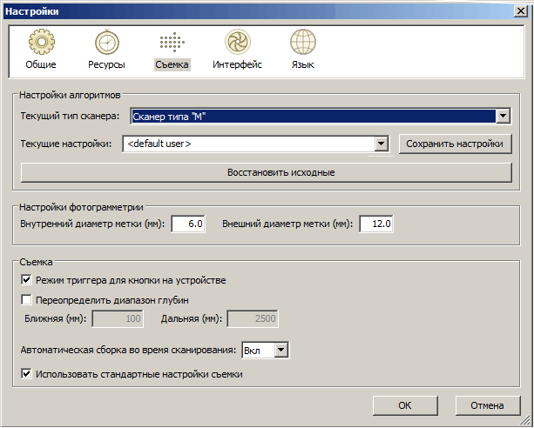Open the Язык globe icon section

pos(303,42)
